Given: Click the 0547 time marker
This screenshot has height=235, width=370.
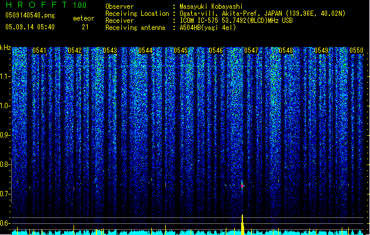Looking at the screenshot, I should pyautogui.click(x=251, y=51).
